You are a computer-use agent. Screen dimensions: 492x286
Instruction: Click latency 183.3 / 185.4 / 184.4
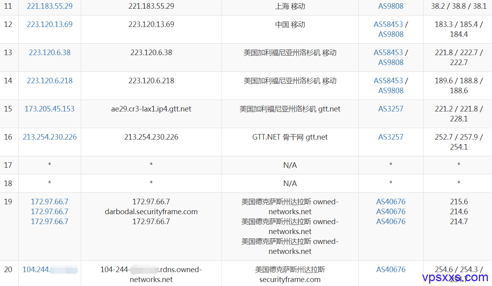[x=459, y=29]
